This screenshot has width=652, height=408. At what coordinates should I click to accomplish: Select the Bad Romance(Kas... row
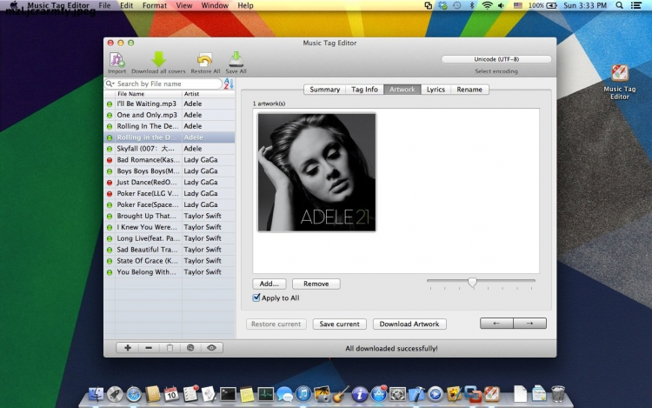click(170, 160)
